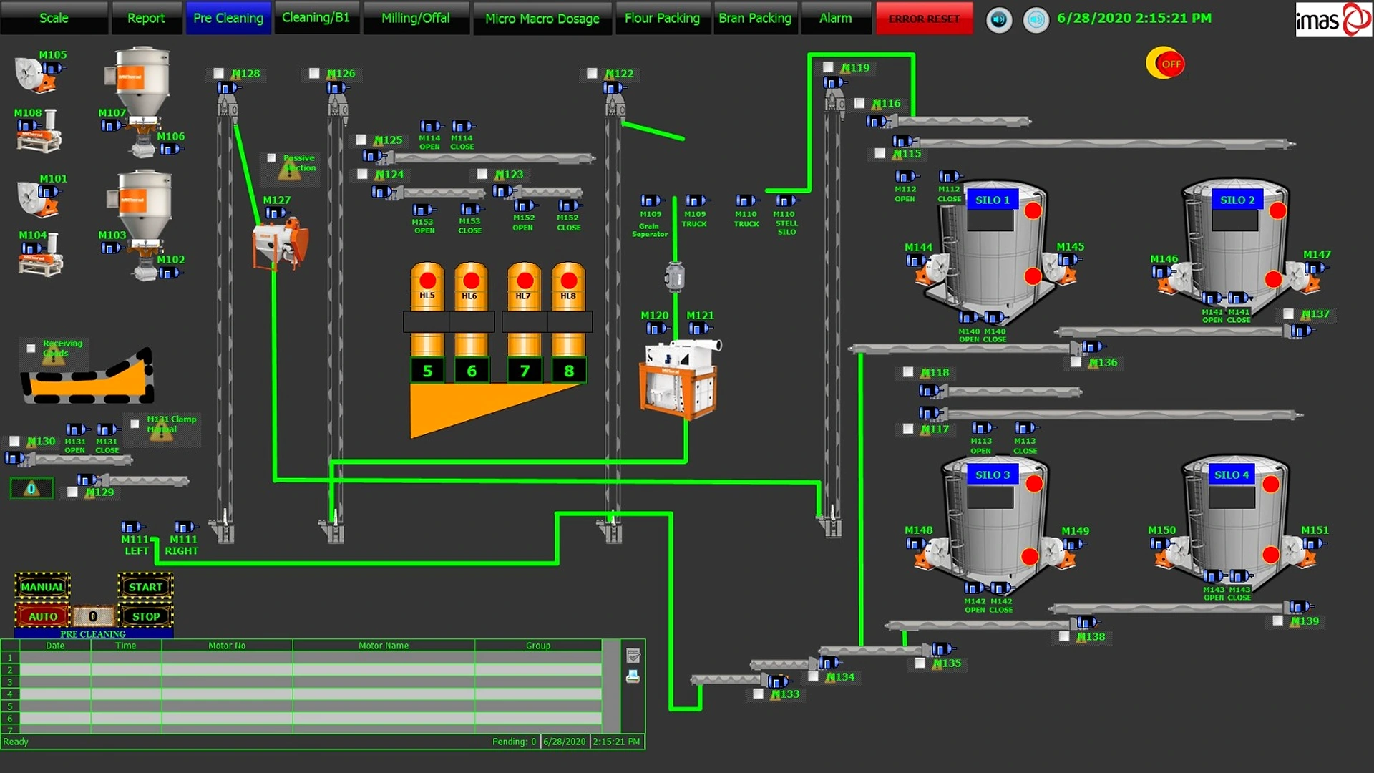1374x773 pixels.
Task: Toggle the M128 elevator checkbox
Action: tap(219, 74)
